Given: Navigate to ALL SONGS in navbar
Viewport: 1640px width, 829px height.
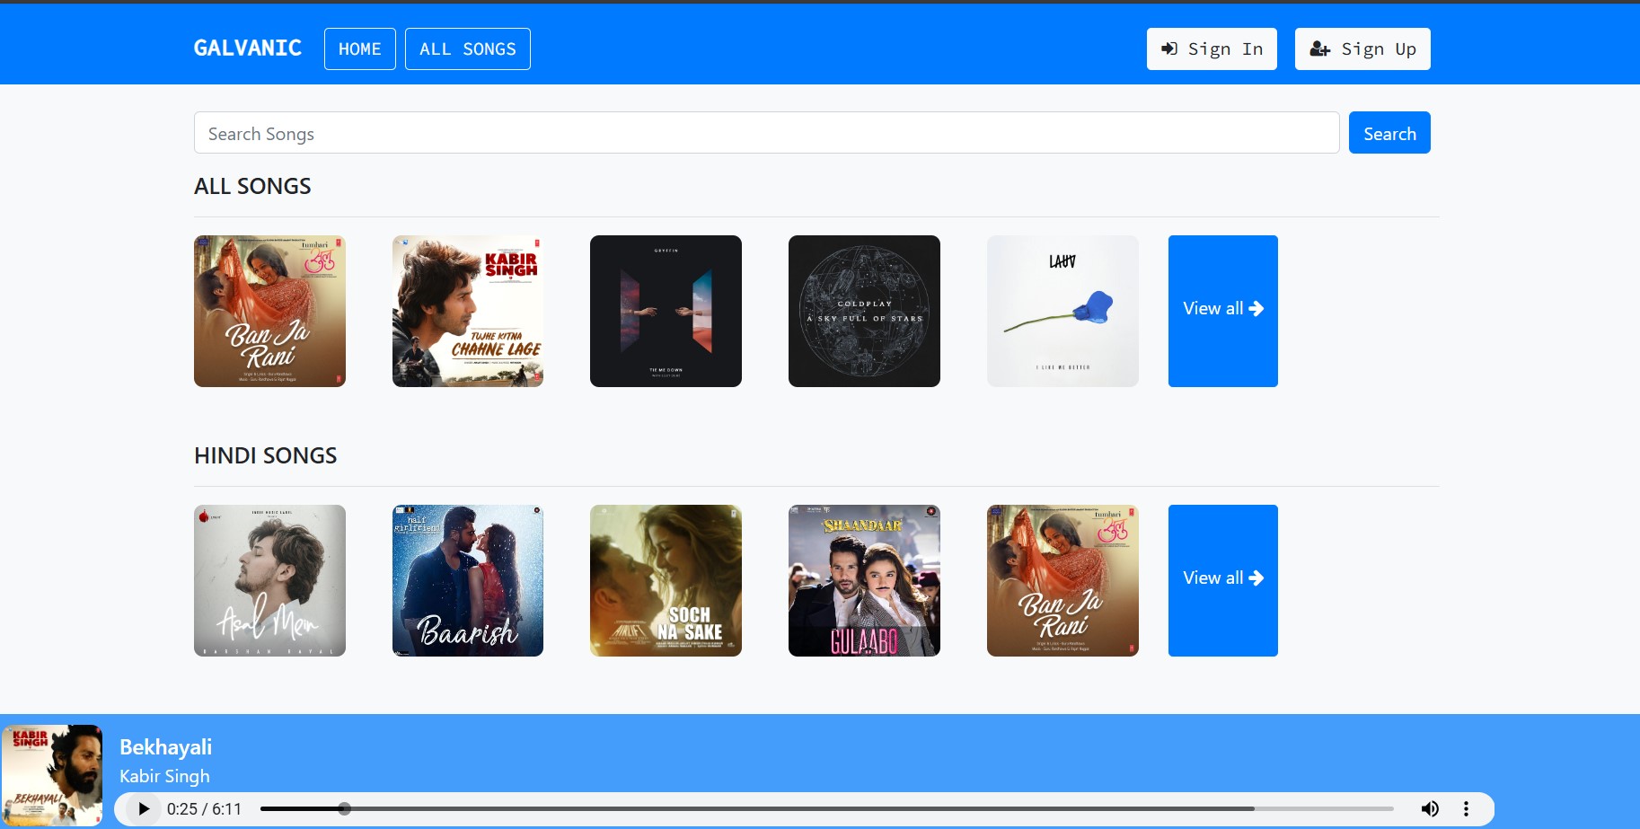Looking at the screenshot, I should [x=467, y=49].
